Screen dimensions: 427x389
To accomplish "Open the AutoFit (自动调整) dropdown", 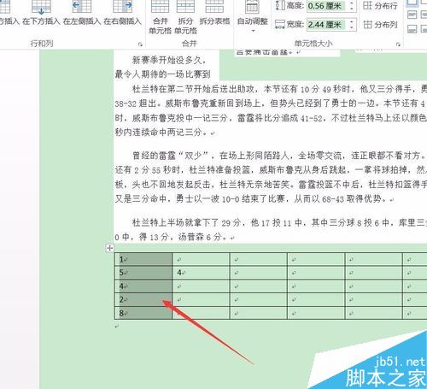I will point(253,16).
